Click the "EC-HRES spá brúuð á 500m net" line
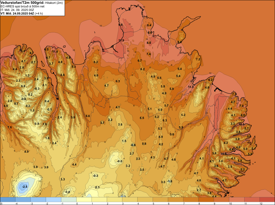 coord(23,7)
